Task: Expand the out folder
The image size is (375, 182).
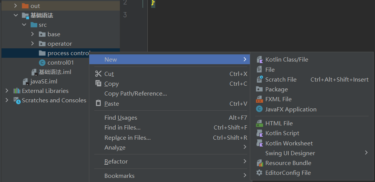Action: pyautogui.click(x=15, y=6)
